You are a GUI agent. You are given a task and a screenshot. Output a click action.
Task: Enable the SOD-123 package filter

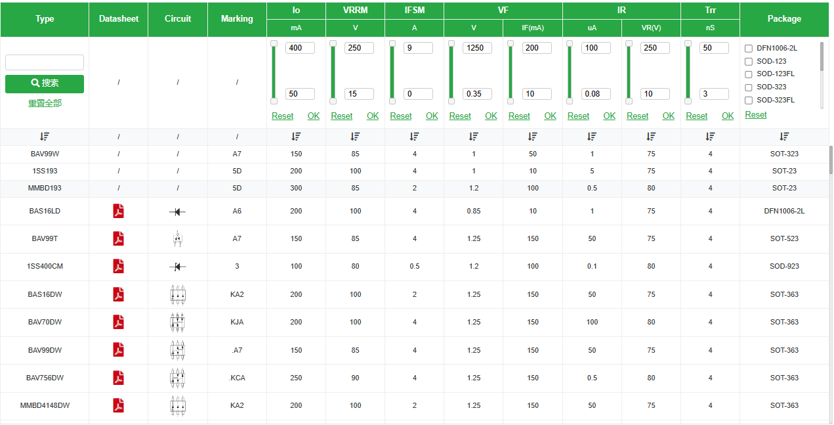(x=749, y=62)
